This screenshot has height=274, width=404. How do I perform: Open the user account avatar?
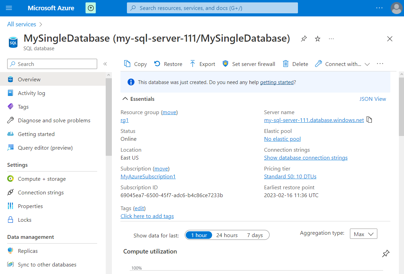click(396, 8)
